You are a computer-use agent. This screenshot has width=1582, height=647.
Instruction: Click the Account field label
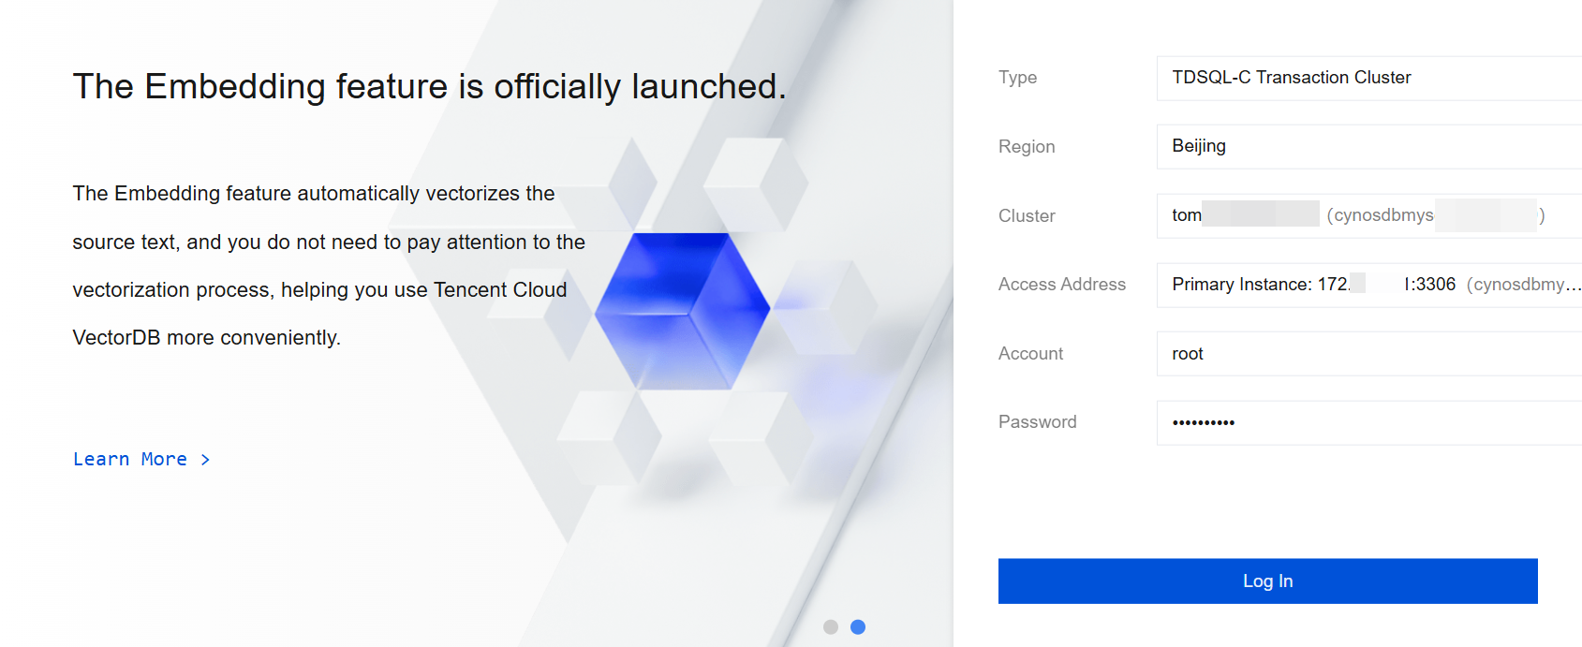1030,354
